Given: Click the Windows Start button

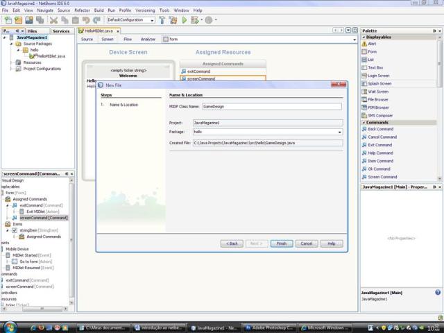Looking at the screenshot, I should (x=11, y=327).
